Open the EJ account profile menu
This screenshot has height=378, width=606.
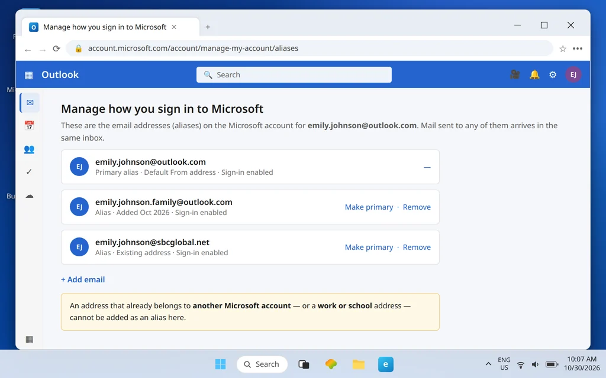click(x=573, y=74)
